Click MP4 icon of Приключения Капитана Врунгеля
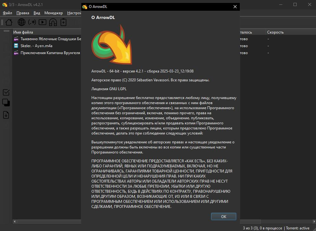The height and width of the screenshot is (231, 316). [16, 53]
